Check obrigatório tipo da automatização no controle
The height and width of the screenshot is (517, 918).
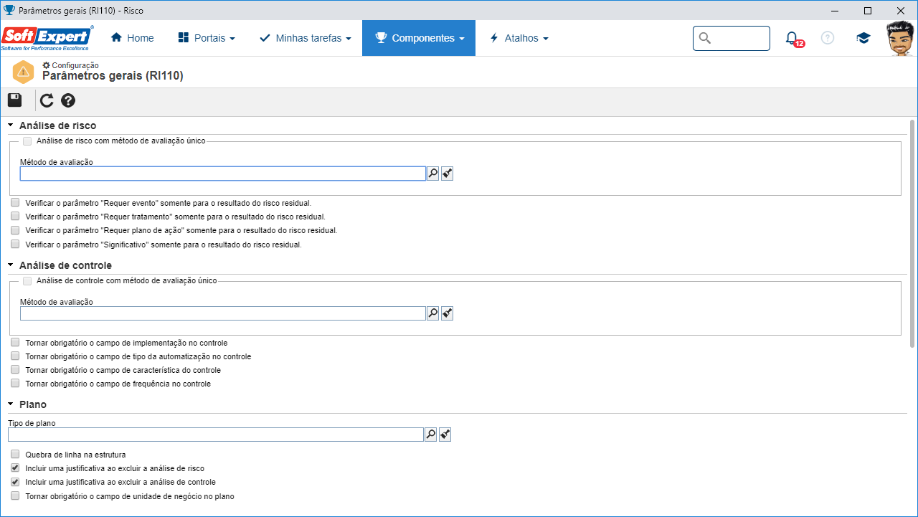point(15,356)
